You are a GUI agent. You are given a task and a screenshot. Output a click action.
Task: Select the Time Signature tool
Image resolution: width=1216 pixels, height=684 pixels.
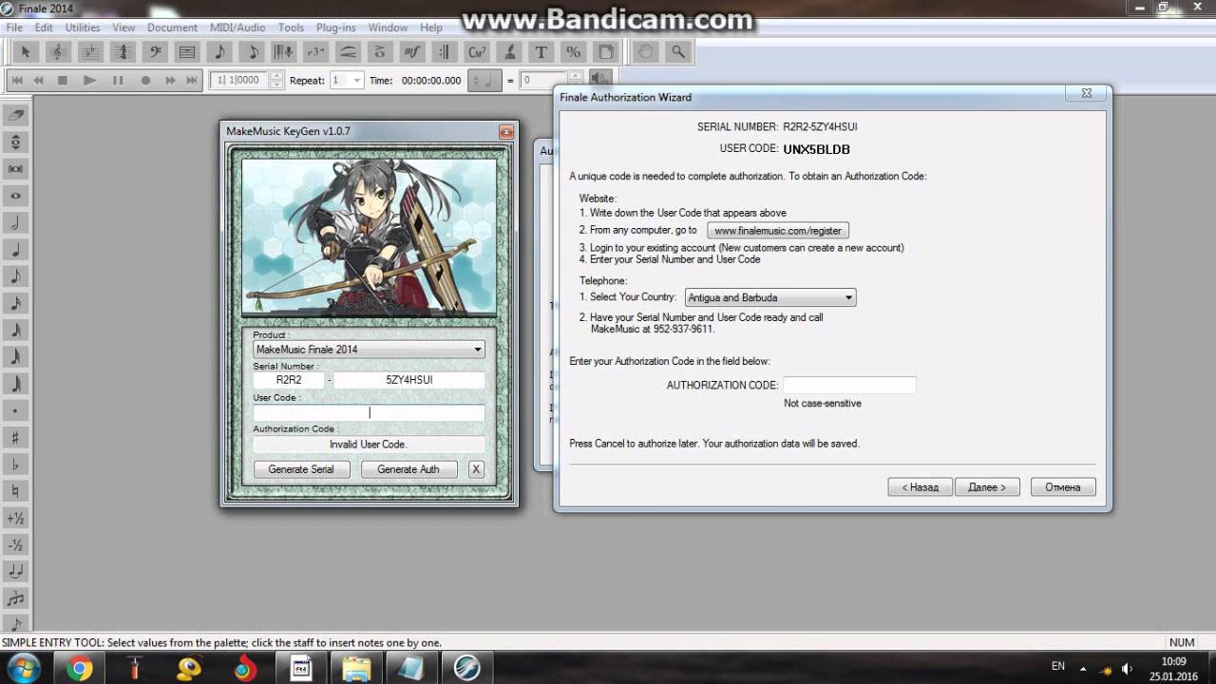tap(123, 52)
